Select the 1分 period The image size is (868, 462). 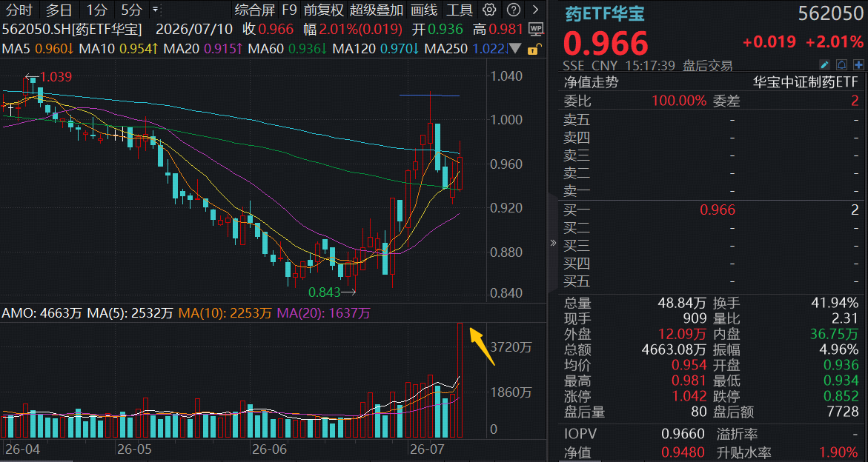(97, 10)
